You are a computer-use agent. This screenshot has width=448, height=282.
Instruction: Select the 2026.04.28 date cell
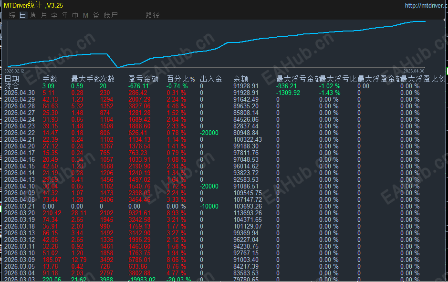point(20,106)
